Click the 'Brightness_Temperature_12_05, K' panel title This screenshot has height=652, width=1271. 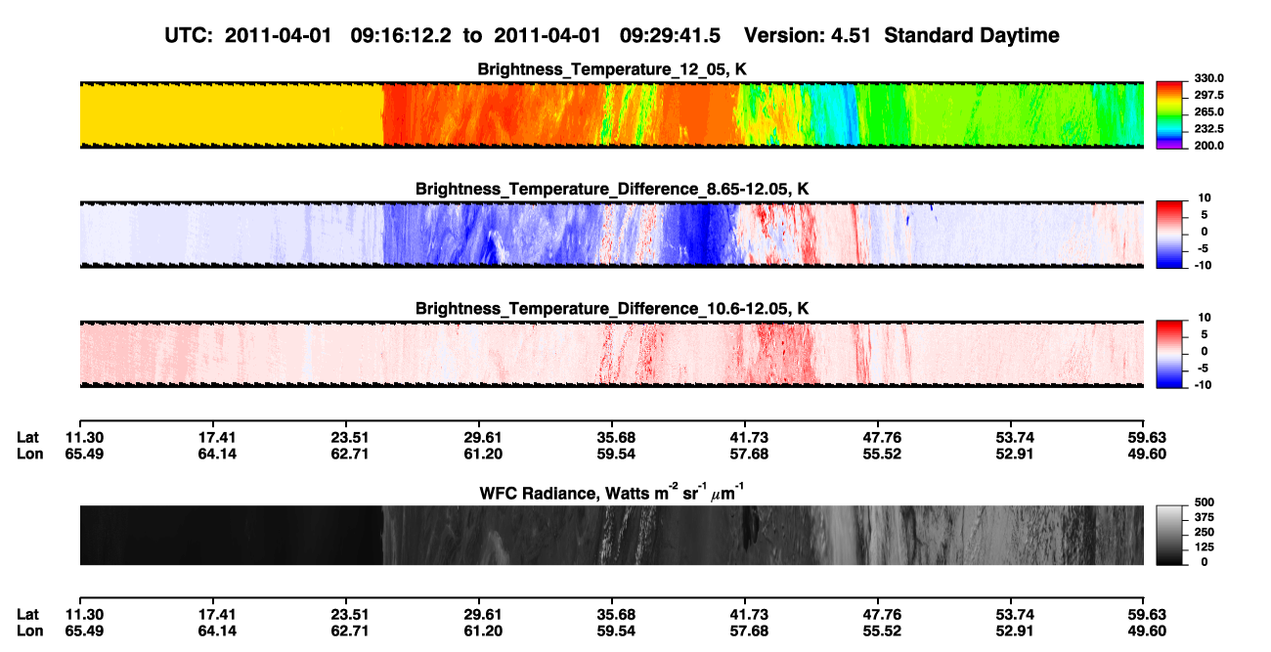[x=611, y=69]
